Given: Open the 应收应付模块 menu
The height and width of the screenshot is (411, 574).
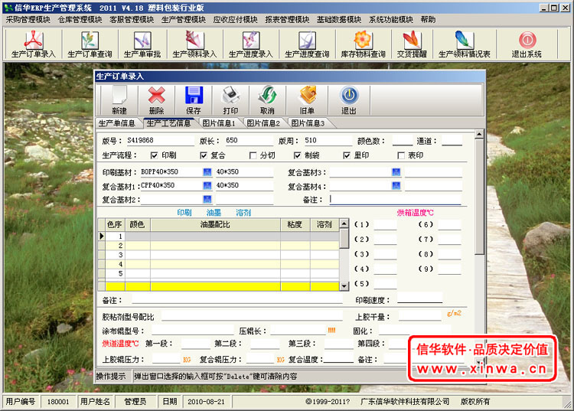Looking at the screenshot, I should point(236,19).
